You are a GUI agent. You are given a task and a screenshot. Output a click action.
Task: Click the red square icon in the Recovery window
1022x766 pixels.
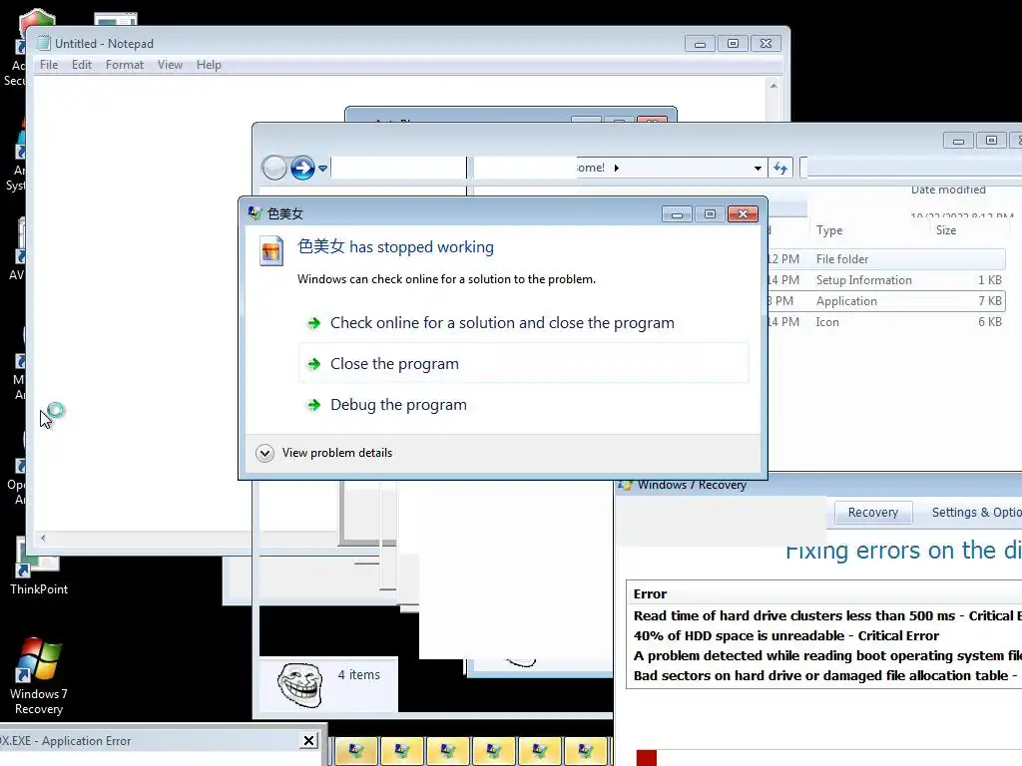click(x=647, y=758)
